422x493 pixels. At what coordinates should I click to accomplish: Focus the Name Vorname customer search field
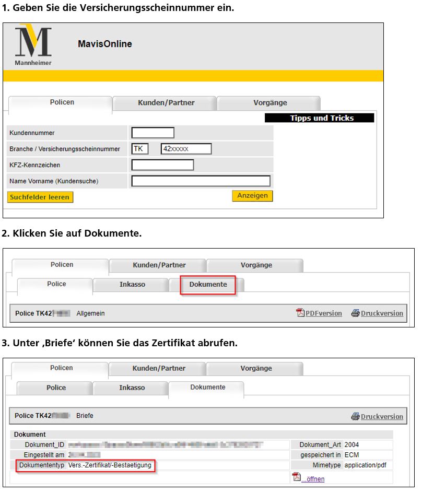(201, 181)
